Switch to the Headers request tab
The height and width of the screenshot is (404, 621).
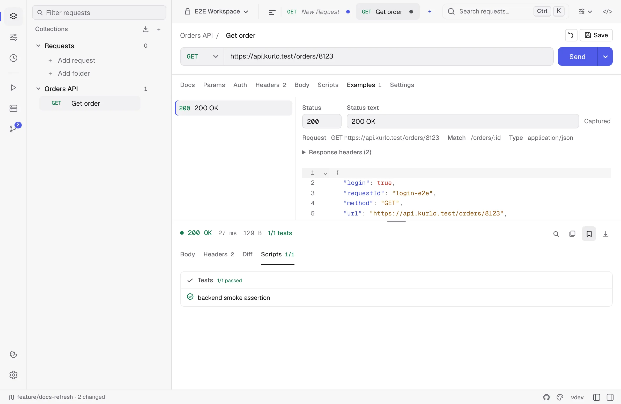coord(271,85)
